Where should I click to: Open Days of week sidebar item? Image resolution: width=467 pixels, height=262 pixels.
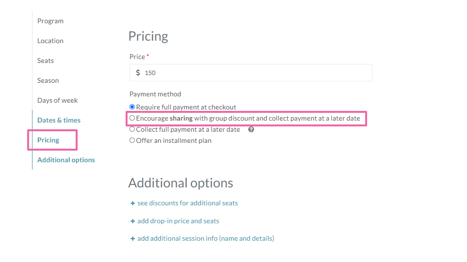pyautogui.click(x=58, y=100)
